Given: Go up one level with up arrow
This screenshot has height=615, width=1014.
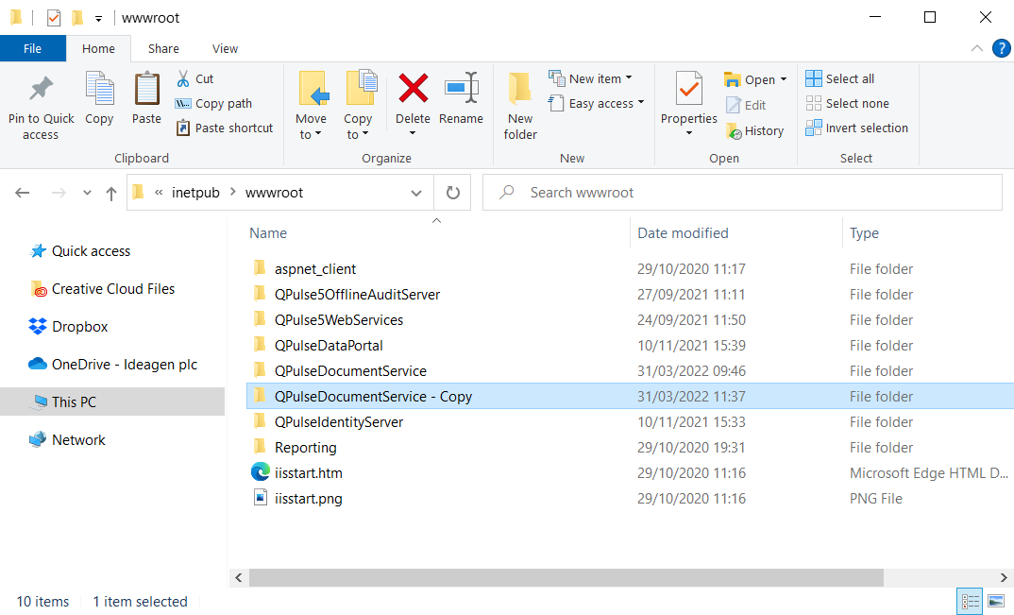Looking at the screenshot, I should coord(111,193).
